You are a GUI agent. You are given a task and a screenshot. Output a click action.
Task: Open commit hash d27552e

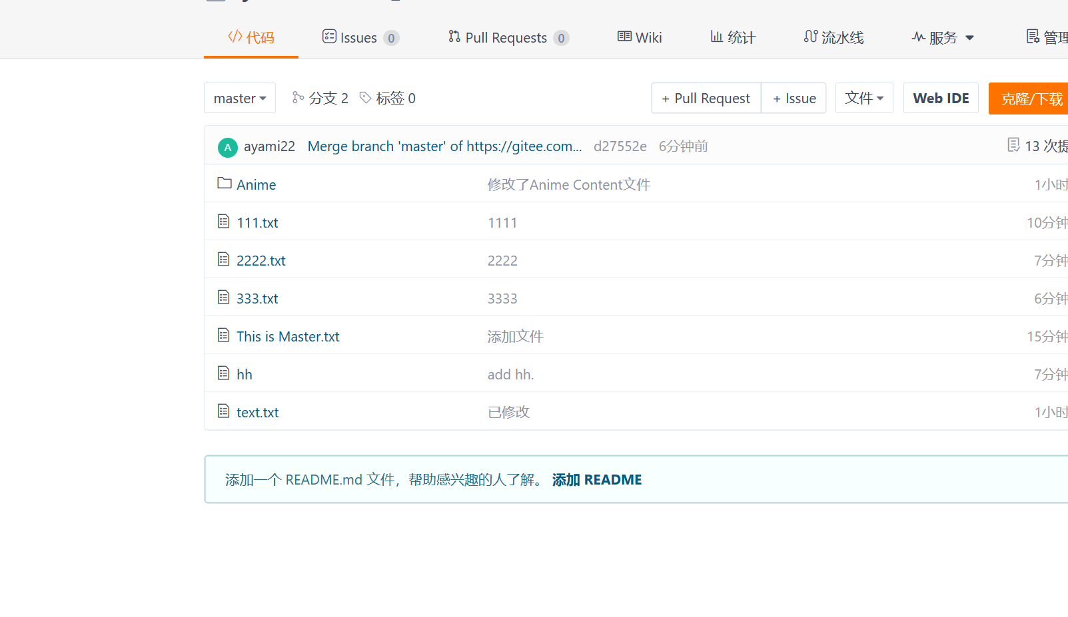pos(620,146)
